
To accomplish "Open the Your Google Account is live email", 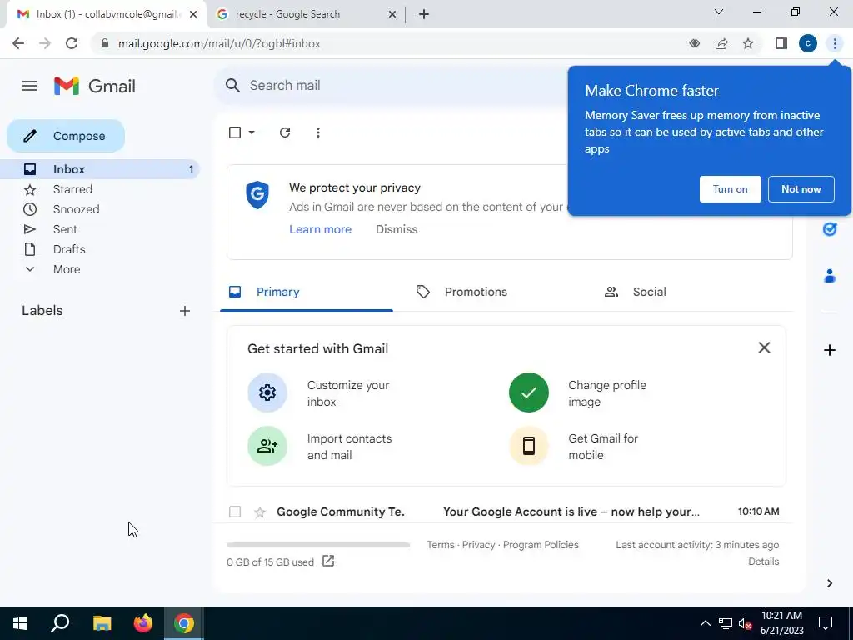I will coord(571,512).
